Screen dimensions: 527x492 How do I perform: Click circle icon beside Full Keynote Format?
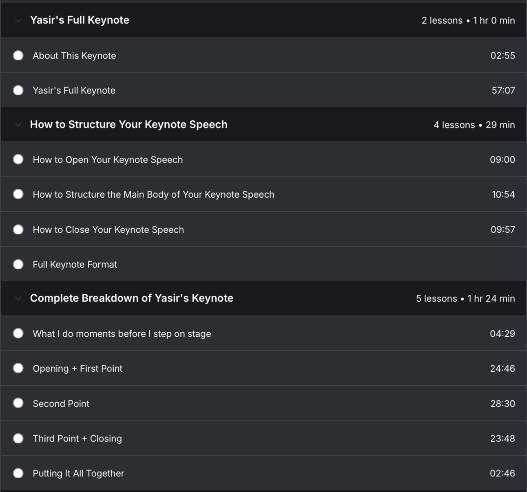[x=18, y=265]
